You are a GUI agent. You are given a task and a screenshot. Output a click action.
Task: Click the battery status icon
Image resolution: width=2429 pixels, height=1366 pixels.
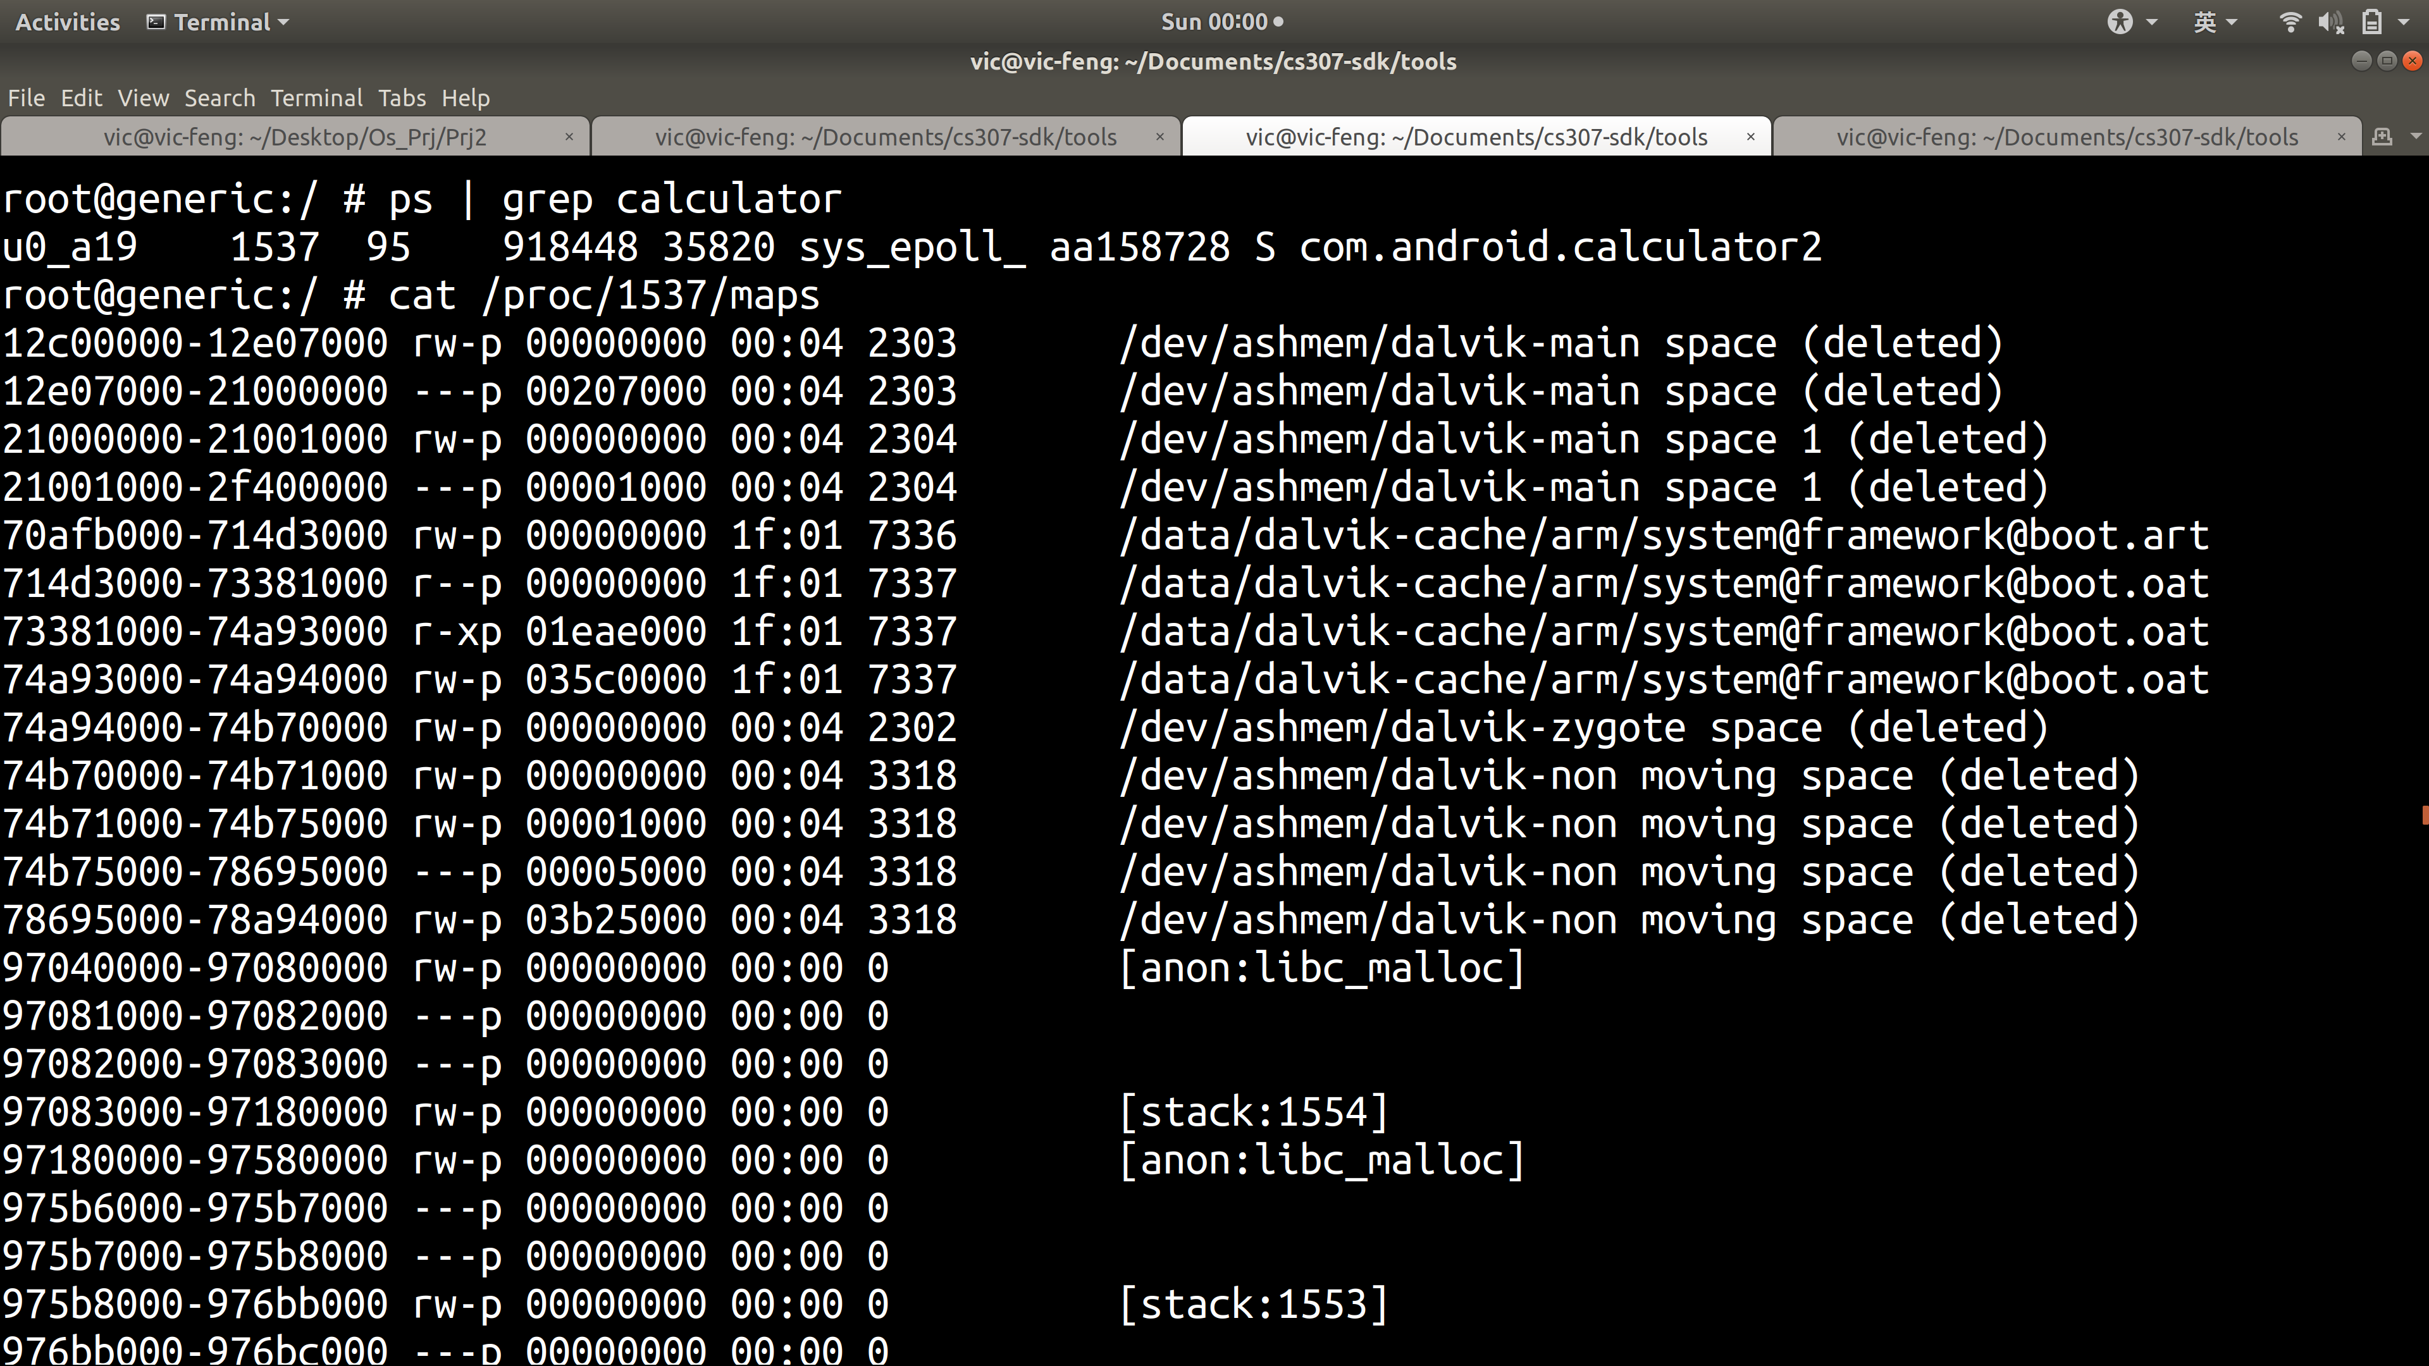click(2371, 22)
